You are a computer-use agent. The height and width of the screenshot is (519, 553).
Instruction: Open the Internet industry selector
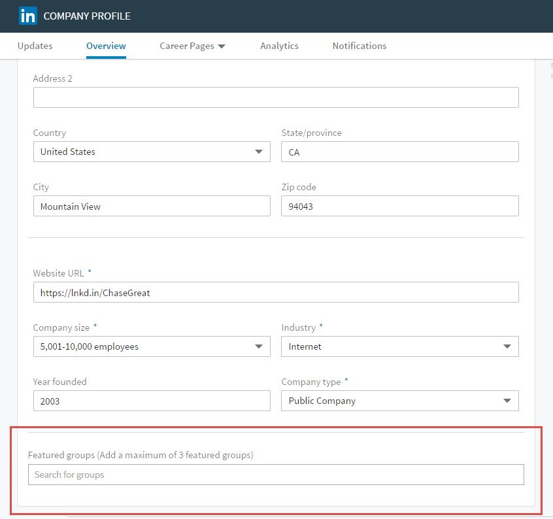400,346
